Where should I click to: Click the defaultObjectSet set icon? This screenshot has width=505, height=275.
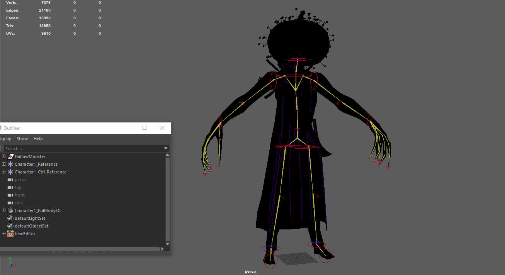point(10,226)
